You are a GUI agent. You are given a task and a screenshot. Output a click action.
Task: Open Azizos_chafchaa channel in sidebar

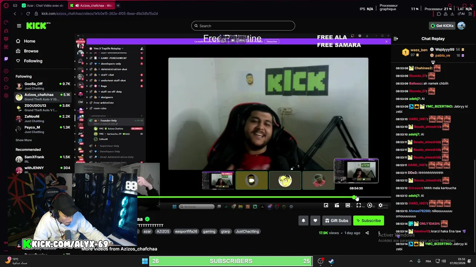pos(43,97)
